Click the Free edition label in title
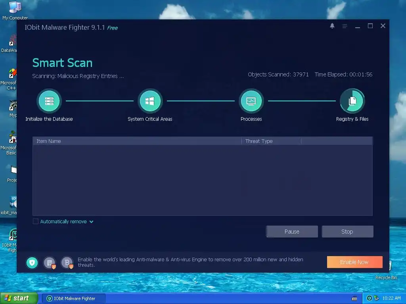This screenshot has height=304, width=406. (112, 28)
